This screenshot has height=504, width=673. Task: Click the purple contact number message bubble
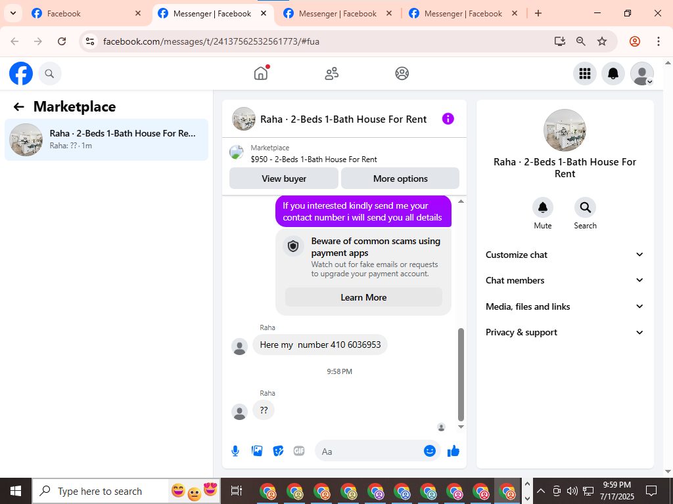(x=363, y=211)
